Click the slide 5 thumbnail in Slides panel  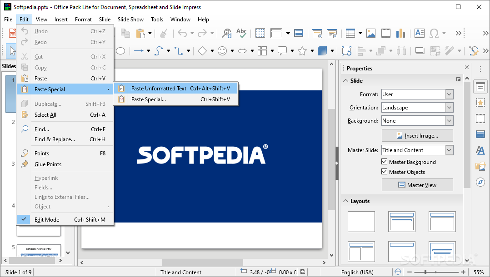(39, 251)
